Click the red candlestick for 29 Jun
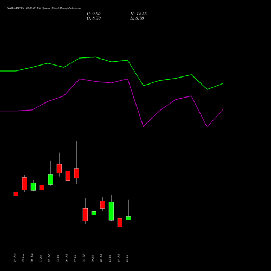 pyautogui.click(x=24, y=184)
